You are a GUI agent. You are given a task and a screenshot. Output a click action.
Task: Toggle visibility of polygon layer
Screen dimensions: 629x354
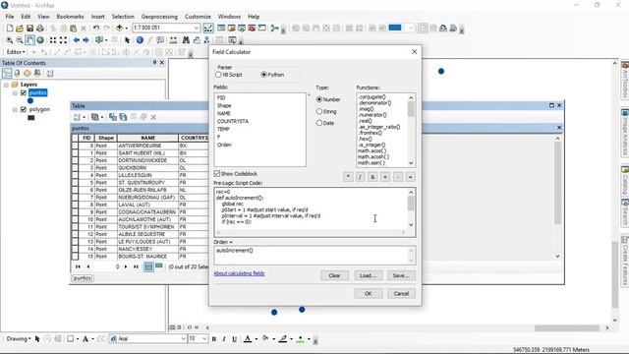[24, 109]
